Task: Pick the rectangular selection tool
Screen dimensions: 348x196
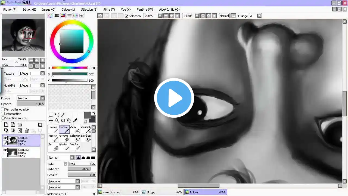Action: [51, 115]
